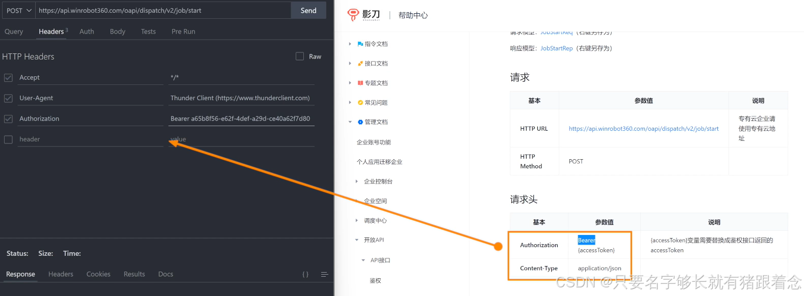The height and width of the screenshot is (296, 804).
Task: Click the 请求头 section heading
Action: [x=524, y=199]
